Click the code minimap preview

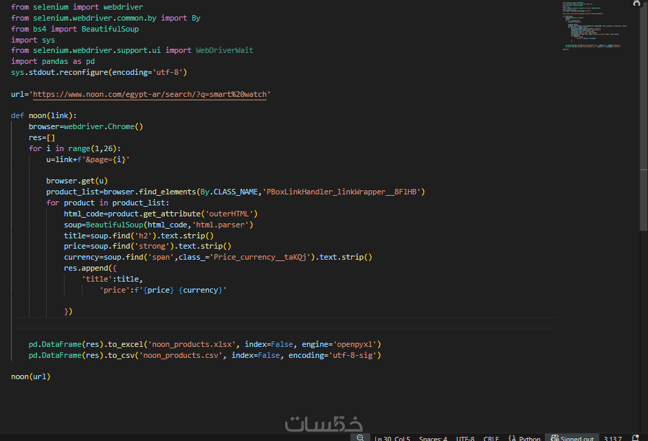[595, 25]
